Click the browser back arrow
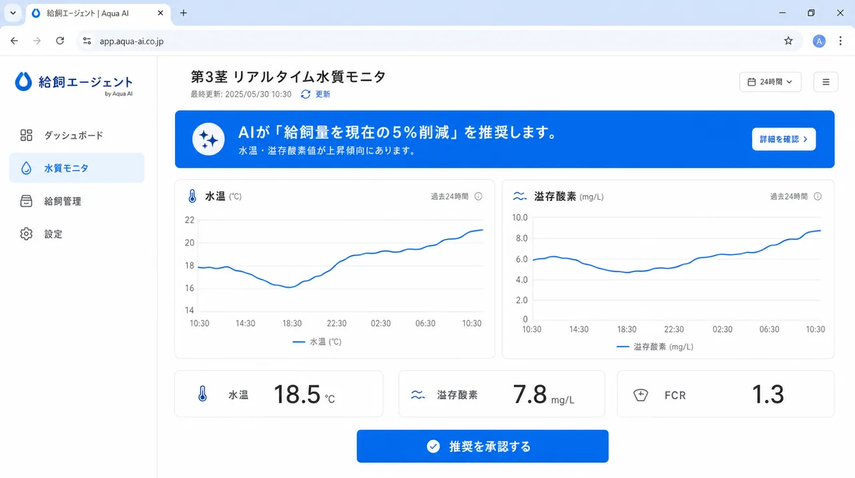The width and height of the screenshot is (855, 478). 15,41
